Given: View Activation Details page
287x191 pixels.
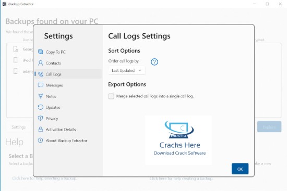Looking at the screenshot, I should click(x=68, y=130).
